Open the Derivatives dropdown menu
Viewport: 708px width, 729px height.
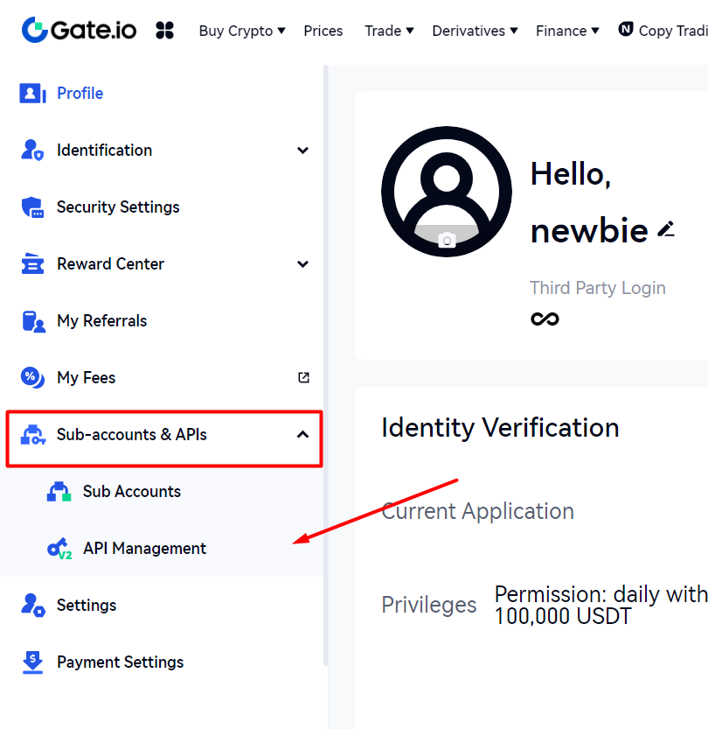coord(475,31)
